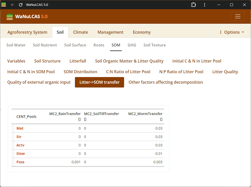Switch to the Climate tab

click(81, 32)
